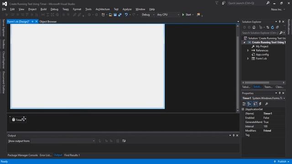Show Events with the lightning icon
Image resolution: width=292 pixels, height=164 pixels.
tap(261, 104)
